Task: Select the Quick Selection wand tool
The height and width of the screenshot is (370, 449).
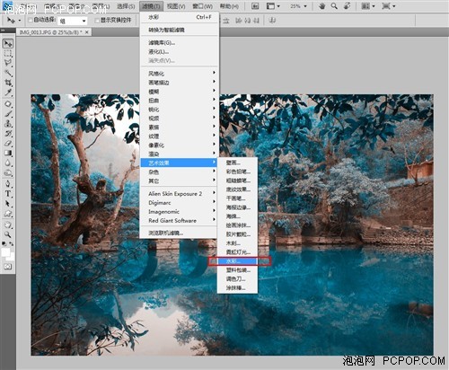Action: pyautogui.click(x=8, y=73)
